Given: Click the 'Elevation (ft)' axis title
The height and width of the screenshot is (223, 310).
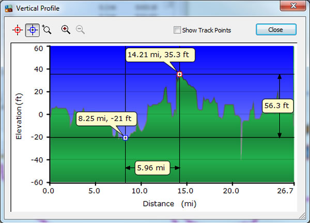Looking at the screenshot, I should click(x=19, y=116).
